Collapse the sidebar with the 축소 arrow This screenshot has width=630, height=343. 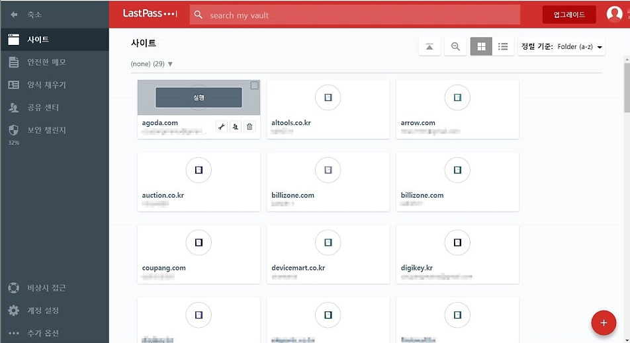pyautogui.click(x=14, y=15)
